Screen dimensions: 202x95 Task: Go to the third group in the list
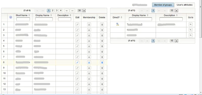click(191, 35)
